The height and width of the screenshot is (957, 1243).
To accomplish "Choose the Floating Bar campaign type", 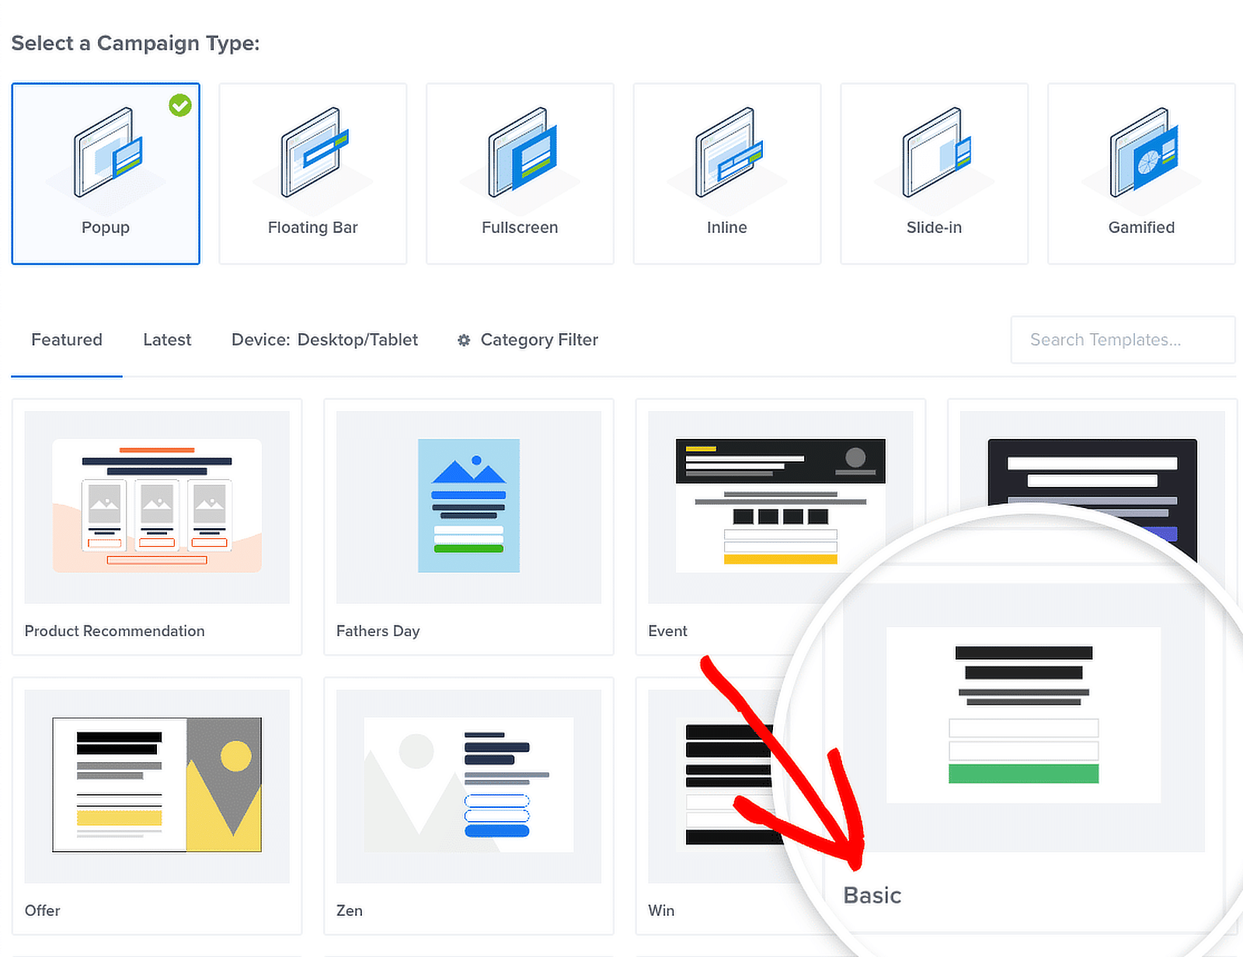I will (x=313, y=174).
